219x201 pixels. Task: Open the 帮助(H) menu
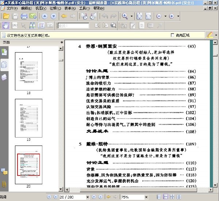click(x=99, y=8)
